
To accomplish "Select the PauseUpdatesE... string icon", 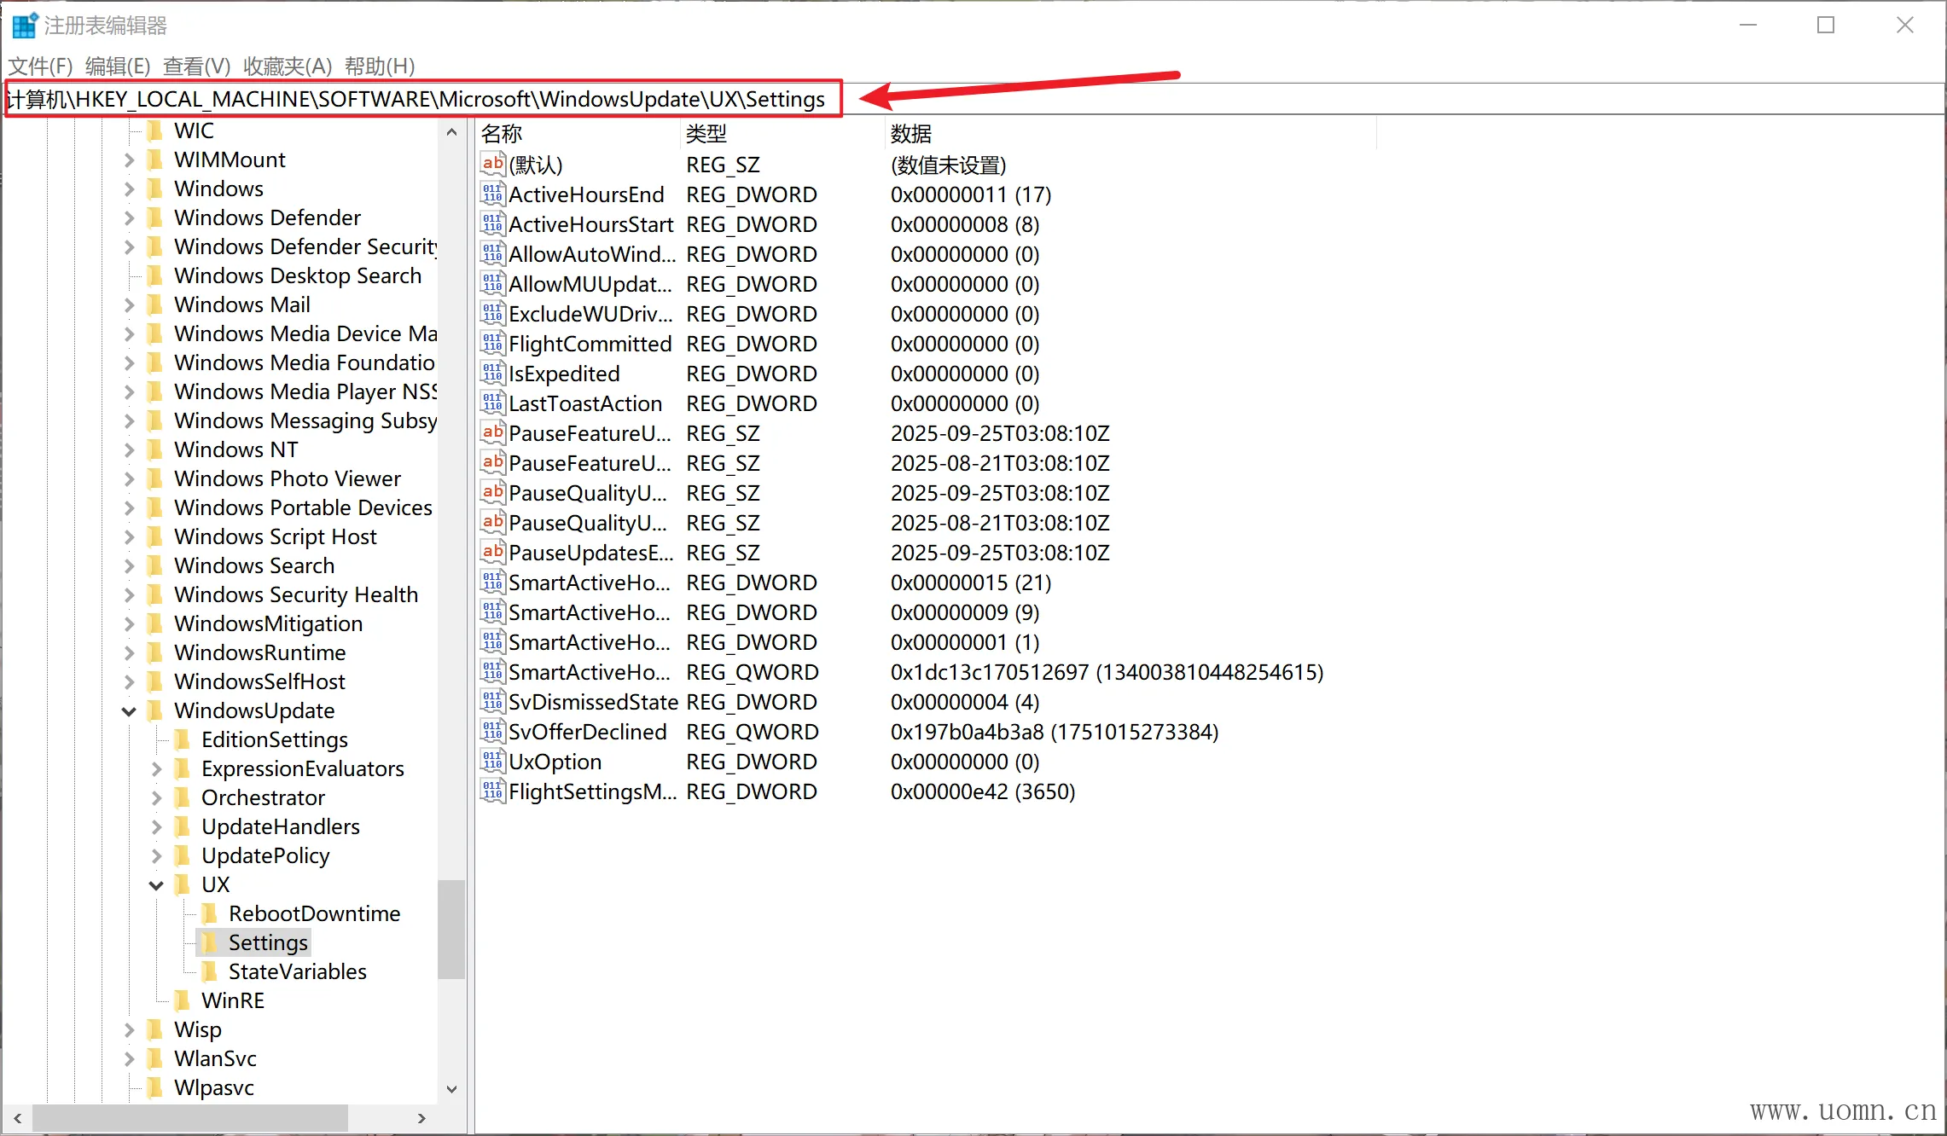I will coord(492,553).
